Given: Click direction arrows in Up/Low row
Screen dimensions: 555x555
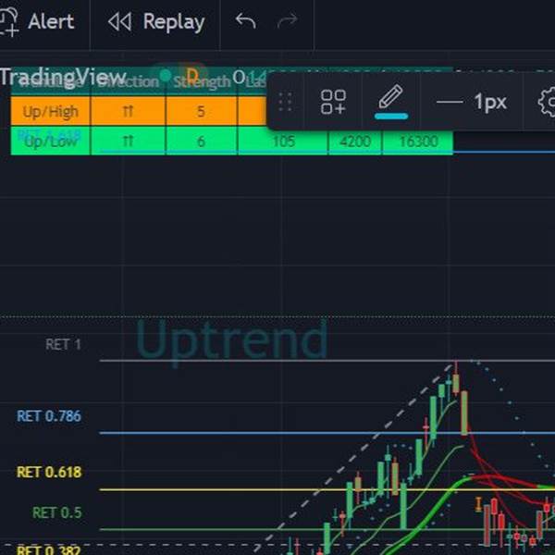Looking at the screenshot, I should [x=128, y=142].
